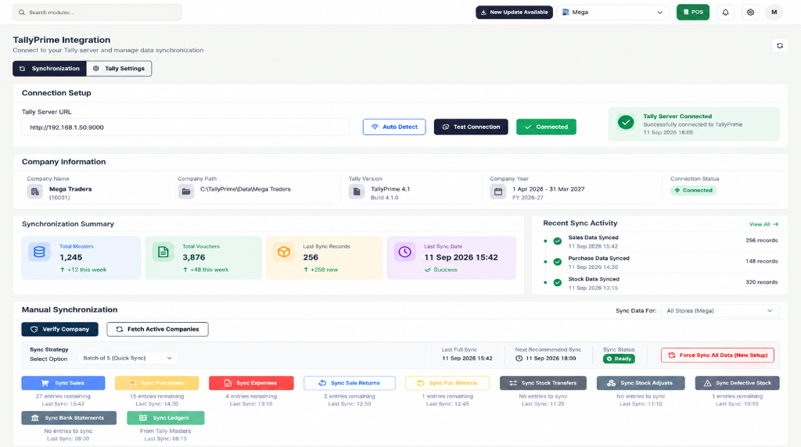Click the Sync Bank Statements button
801x447 pixels.
69,418
